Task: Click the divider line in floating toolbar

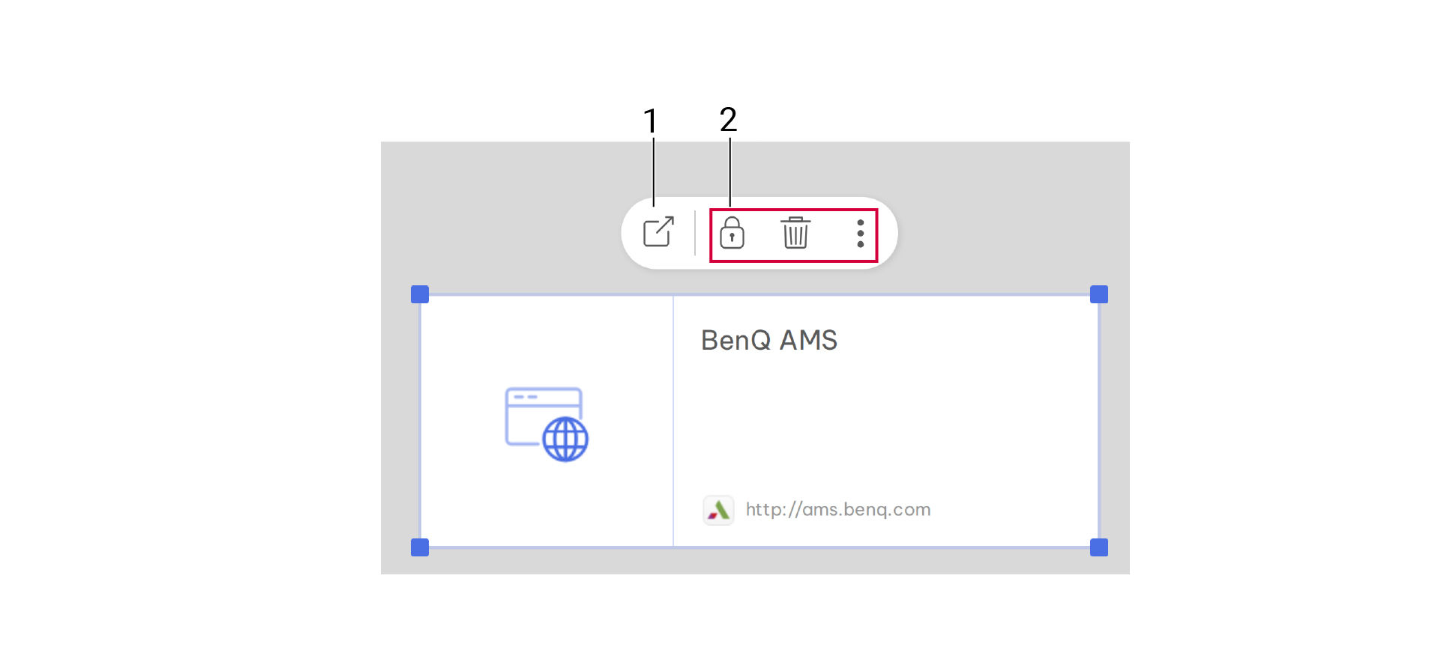Action: [x=695, y=233]
